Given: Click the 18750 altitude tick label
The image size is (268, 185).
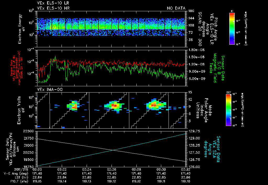Looking at the screenshot, I should [28, 167].
